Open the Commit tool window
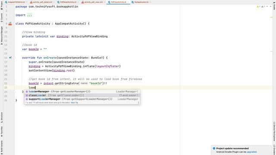This screenshot has height=155, width=276. [x=2, y=18]
